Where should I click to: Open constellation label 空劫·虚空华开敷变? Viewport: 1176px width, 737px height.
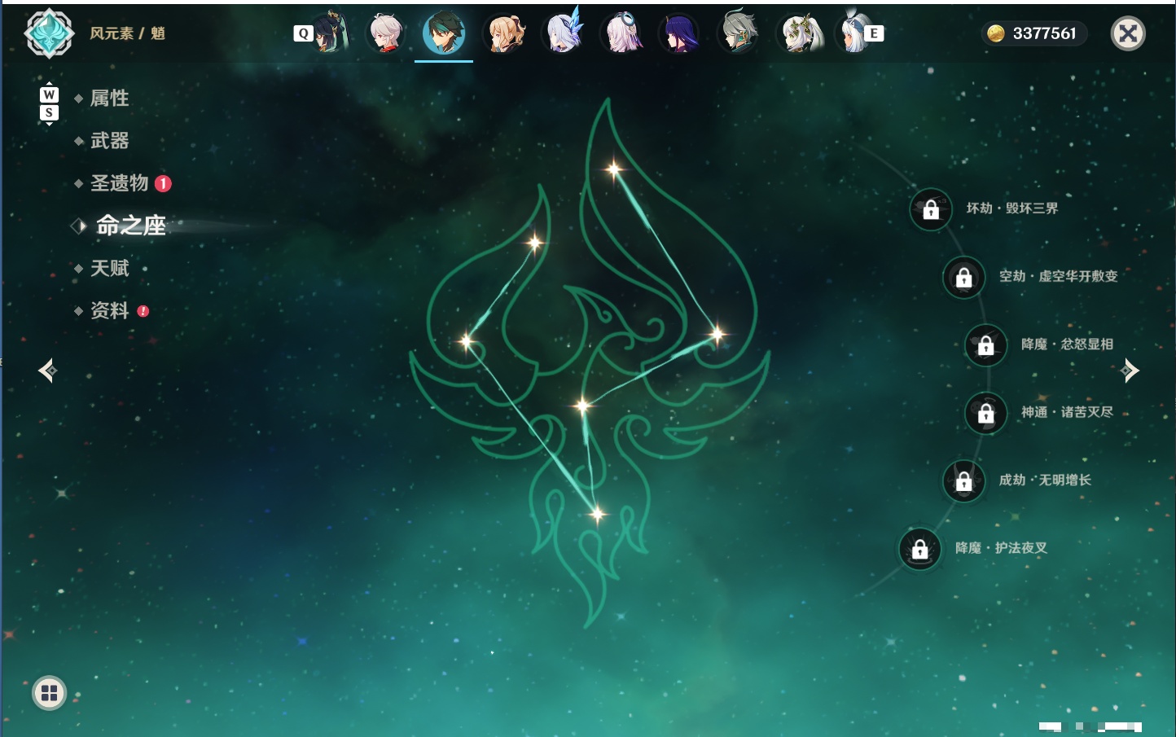(1059, 276)
